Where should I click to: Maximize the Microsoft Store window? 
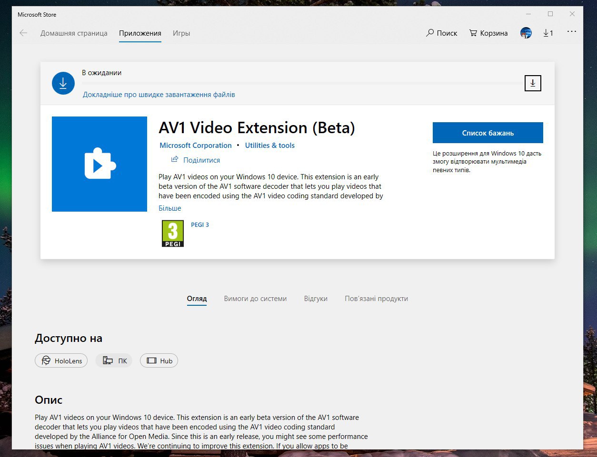click(x=550, y=14)
